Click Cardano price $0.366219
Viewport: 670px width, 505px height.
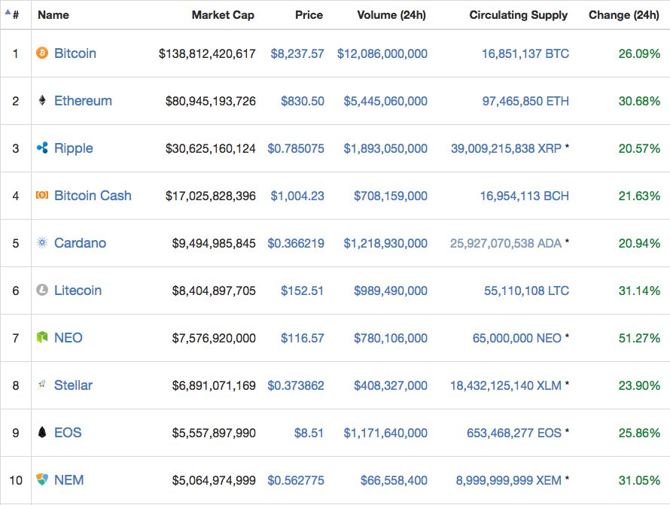pyautogui.click(x=296, y=244)
